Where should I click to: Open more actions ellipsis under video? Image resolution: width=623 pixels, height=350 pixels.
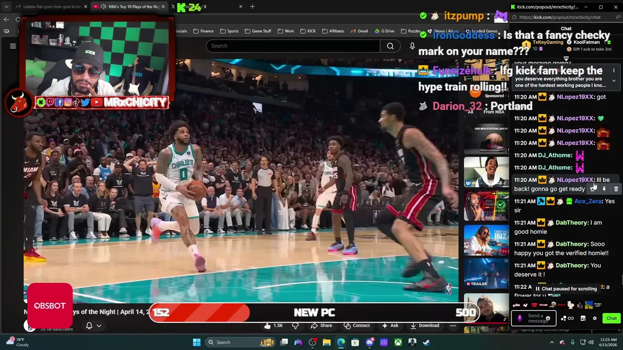(453, 326)
